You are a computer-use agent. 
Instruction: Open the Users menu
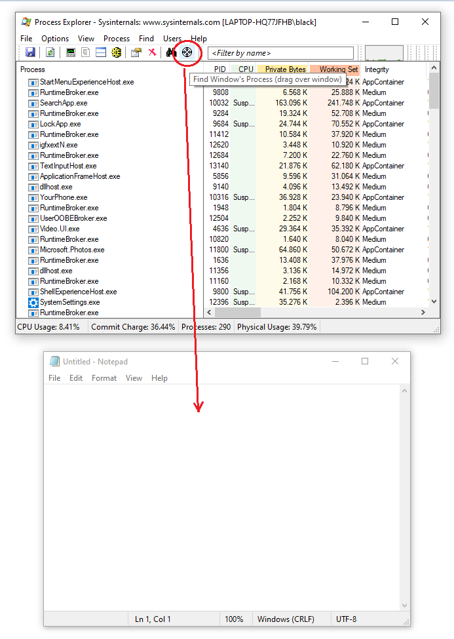point(172,39)
